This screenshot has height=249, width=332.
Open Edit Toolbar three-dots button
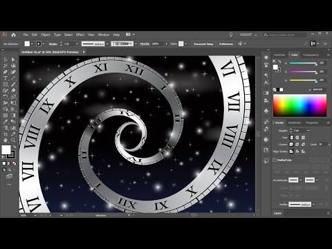click(9, 185)
